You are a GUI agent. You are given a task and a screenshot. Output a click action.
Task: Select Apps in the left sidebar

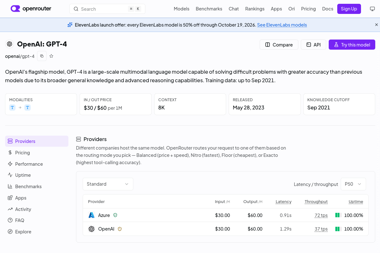click(37, 198)
